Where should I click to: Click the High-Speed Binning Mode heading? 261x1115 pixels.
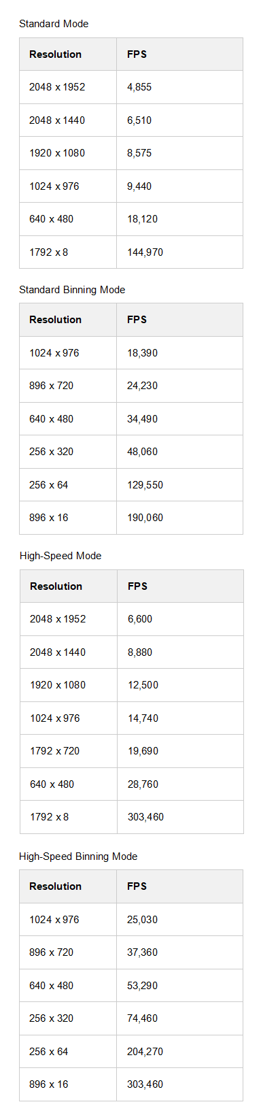coord(78,856)
